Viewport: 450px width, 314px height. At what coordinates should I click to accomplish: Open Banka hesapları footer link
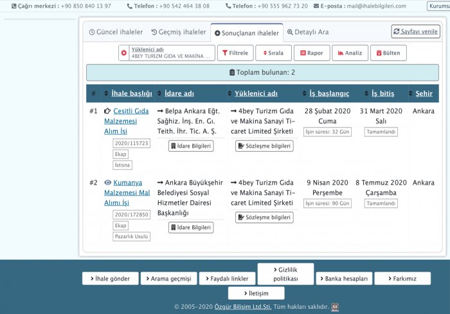[344, 279]
